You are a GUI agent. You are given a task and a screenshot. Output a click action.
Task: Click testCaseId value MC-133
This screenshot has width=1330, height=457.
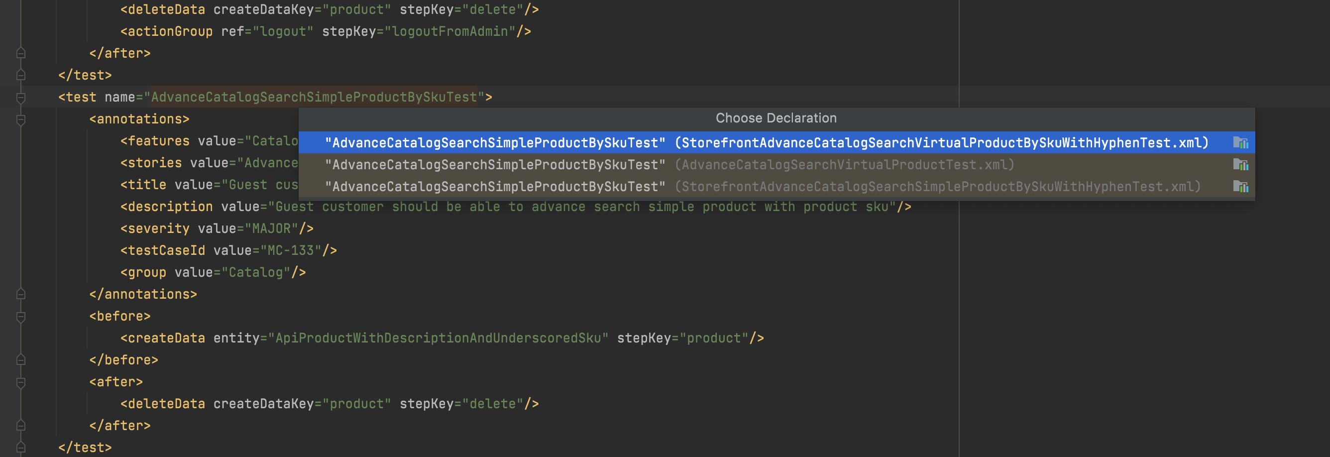pos(291,250)
